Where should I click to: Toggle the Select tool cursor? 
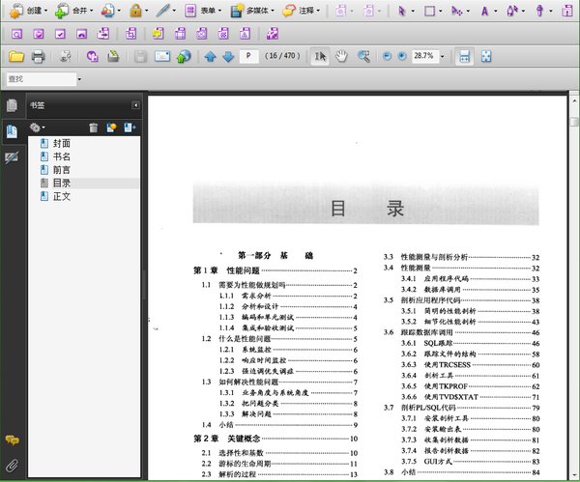(320, 56)
